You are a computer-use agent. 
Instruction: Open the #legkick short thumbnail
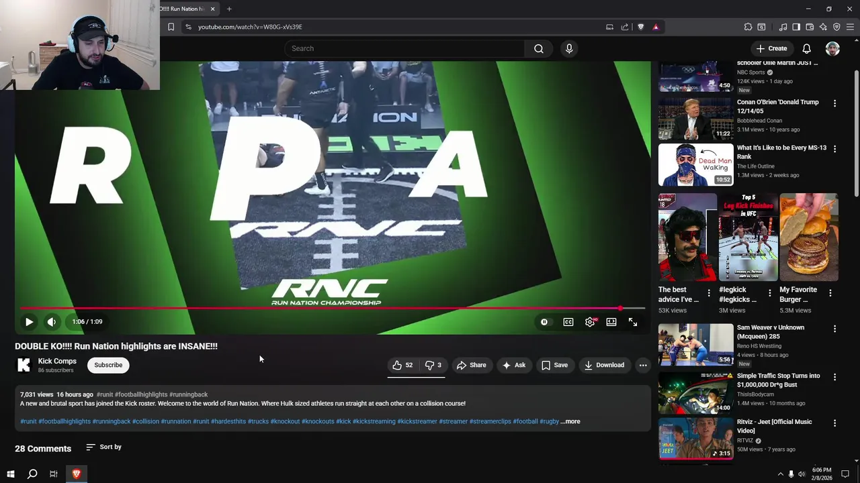point(748,237)
